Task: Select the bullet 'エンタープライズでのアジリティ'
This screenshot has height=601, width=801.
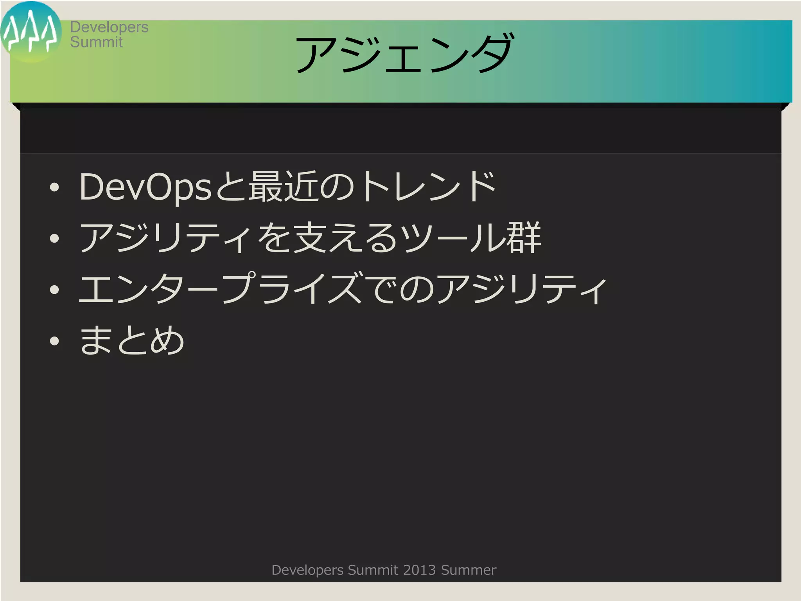Action: [343, 288]
